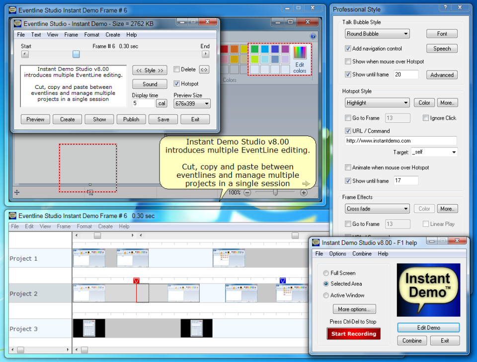Click the zoom-in magnifier icon below the preview
The image size is (477, 362).
(x=303, y=192)
